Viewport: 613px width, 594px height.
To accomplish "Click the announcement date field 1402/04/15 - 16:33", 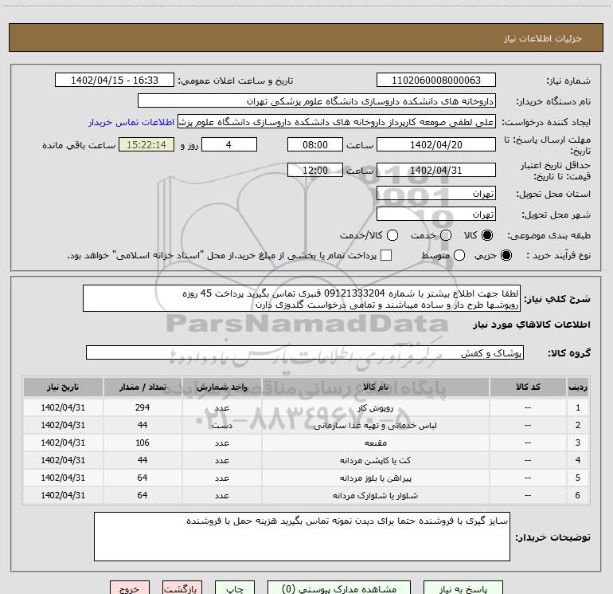I will (115, 80).
